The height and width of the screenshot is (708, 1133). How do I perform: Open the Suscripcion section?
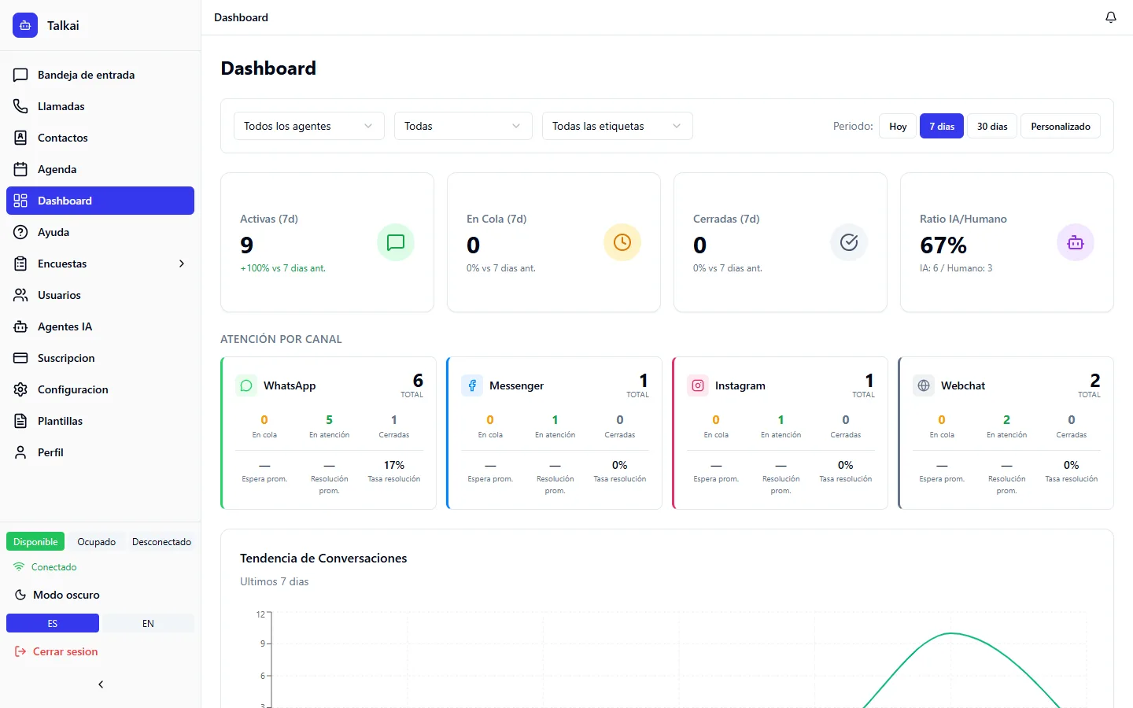(100, 358)
